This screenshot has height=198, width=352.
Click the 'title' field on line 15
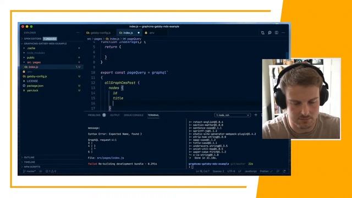point(118,98)
